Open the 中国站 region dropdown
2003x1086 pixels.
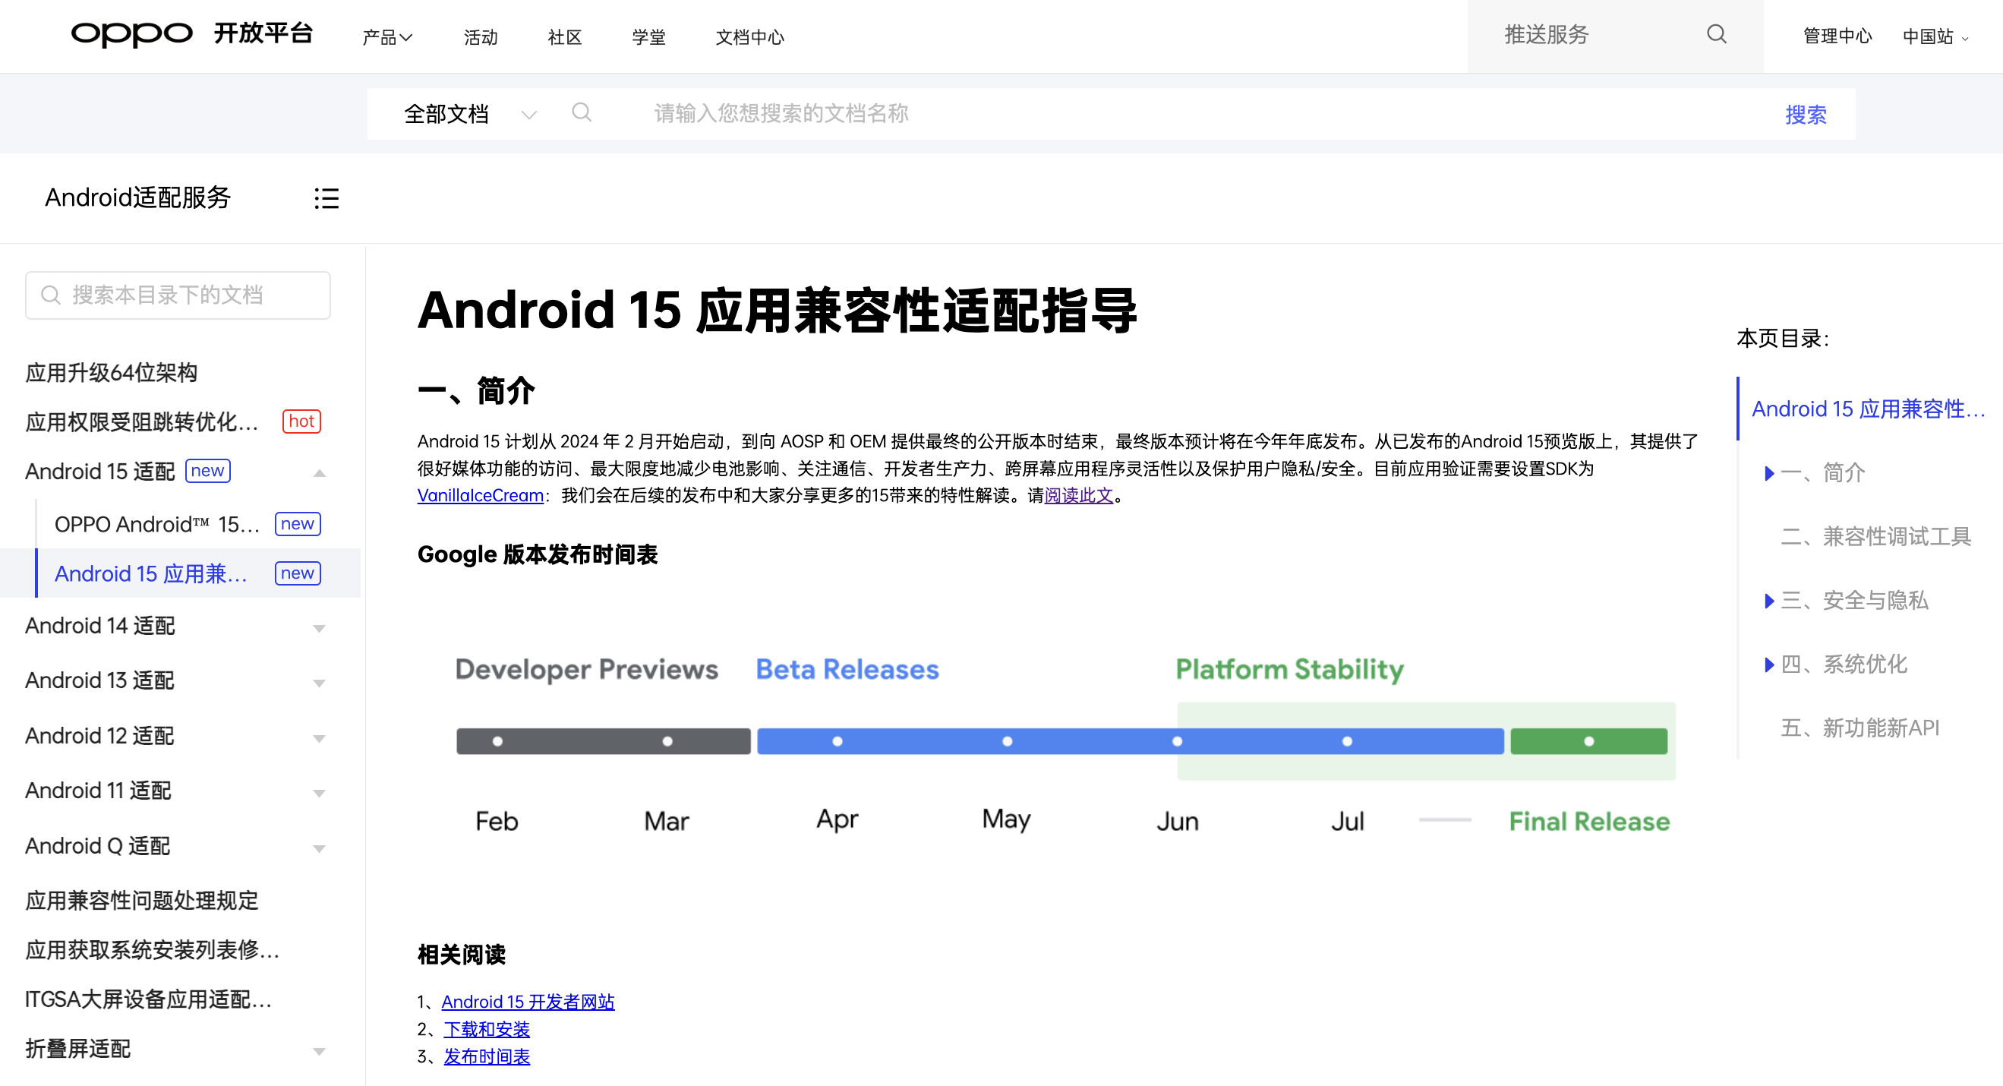pos(1935,36)
